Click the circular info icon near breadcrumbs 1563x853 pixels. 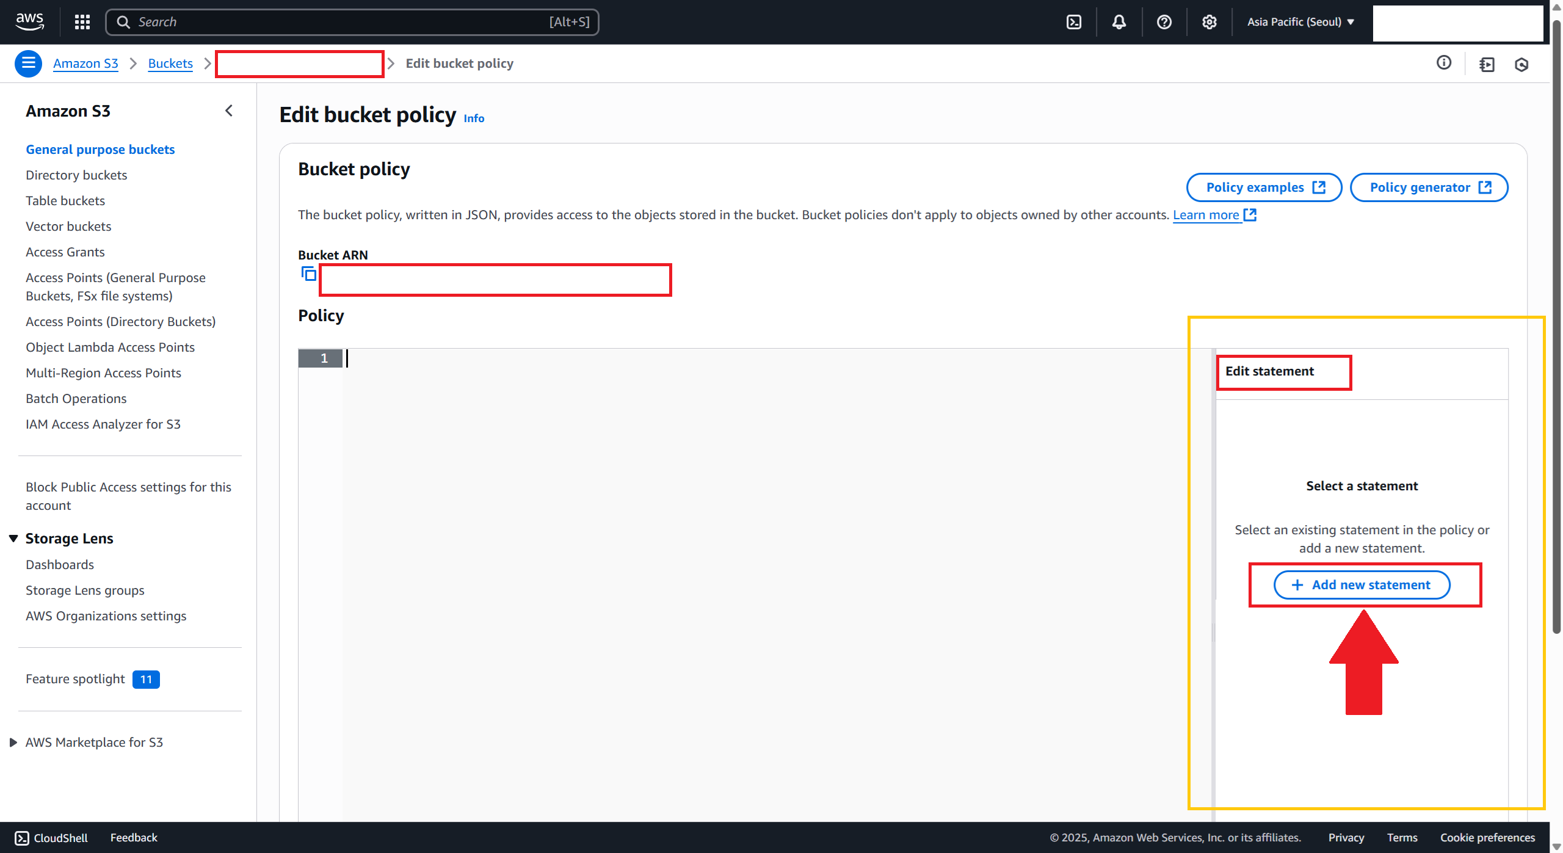click(1444, 63)
